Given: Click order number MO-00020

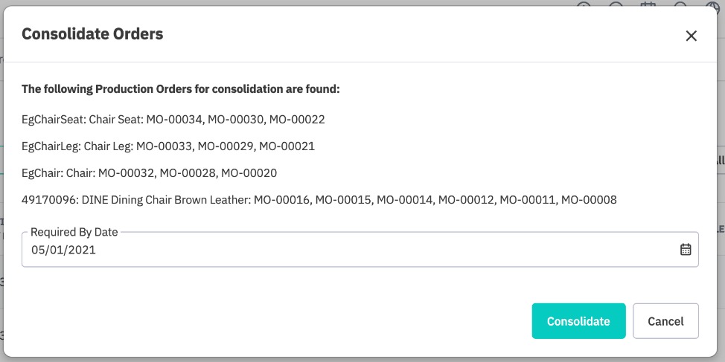Looking at the screenshot, I should click(x=249, y=173).
